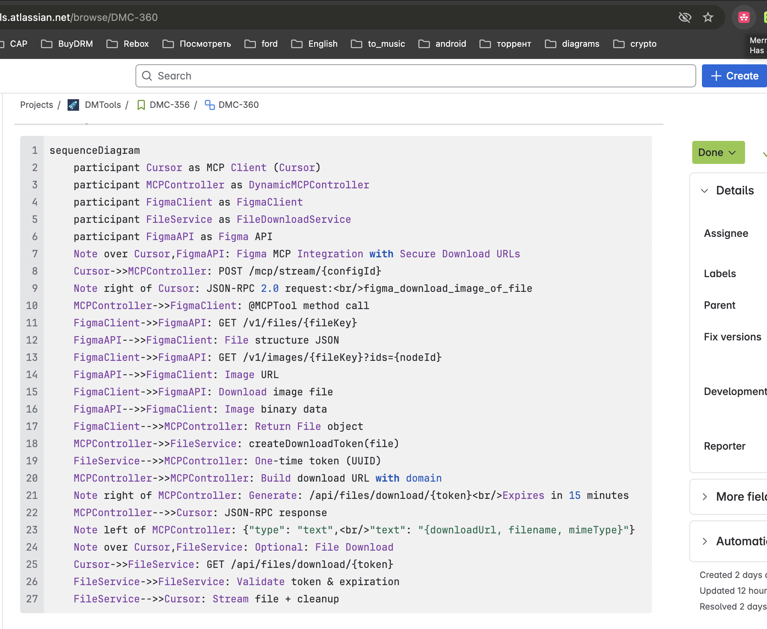Click the Create button
The height and width of the screenshot is (629, 767).
pyautogui.click(x=734, y=76)
